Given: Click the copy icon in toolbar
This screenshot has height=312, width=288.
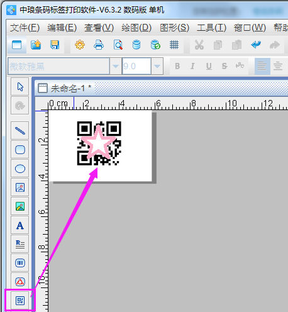Looking at the screenshot, I should click(x=218, y=45).
